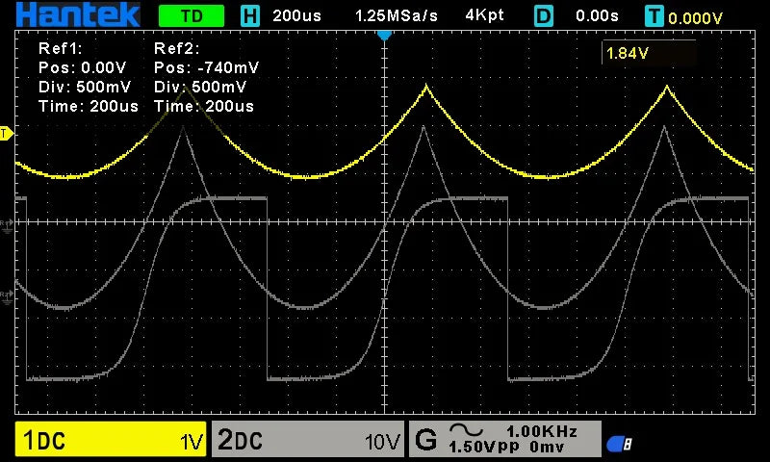This screenshot has width=770, height=462.
Task: Click the cyan T trigger level icon
Action: pyautogui.click(x=654, y=16)
